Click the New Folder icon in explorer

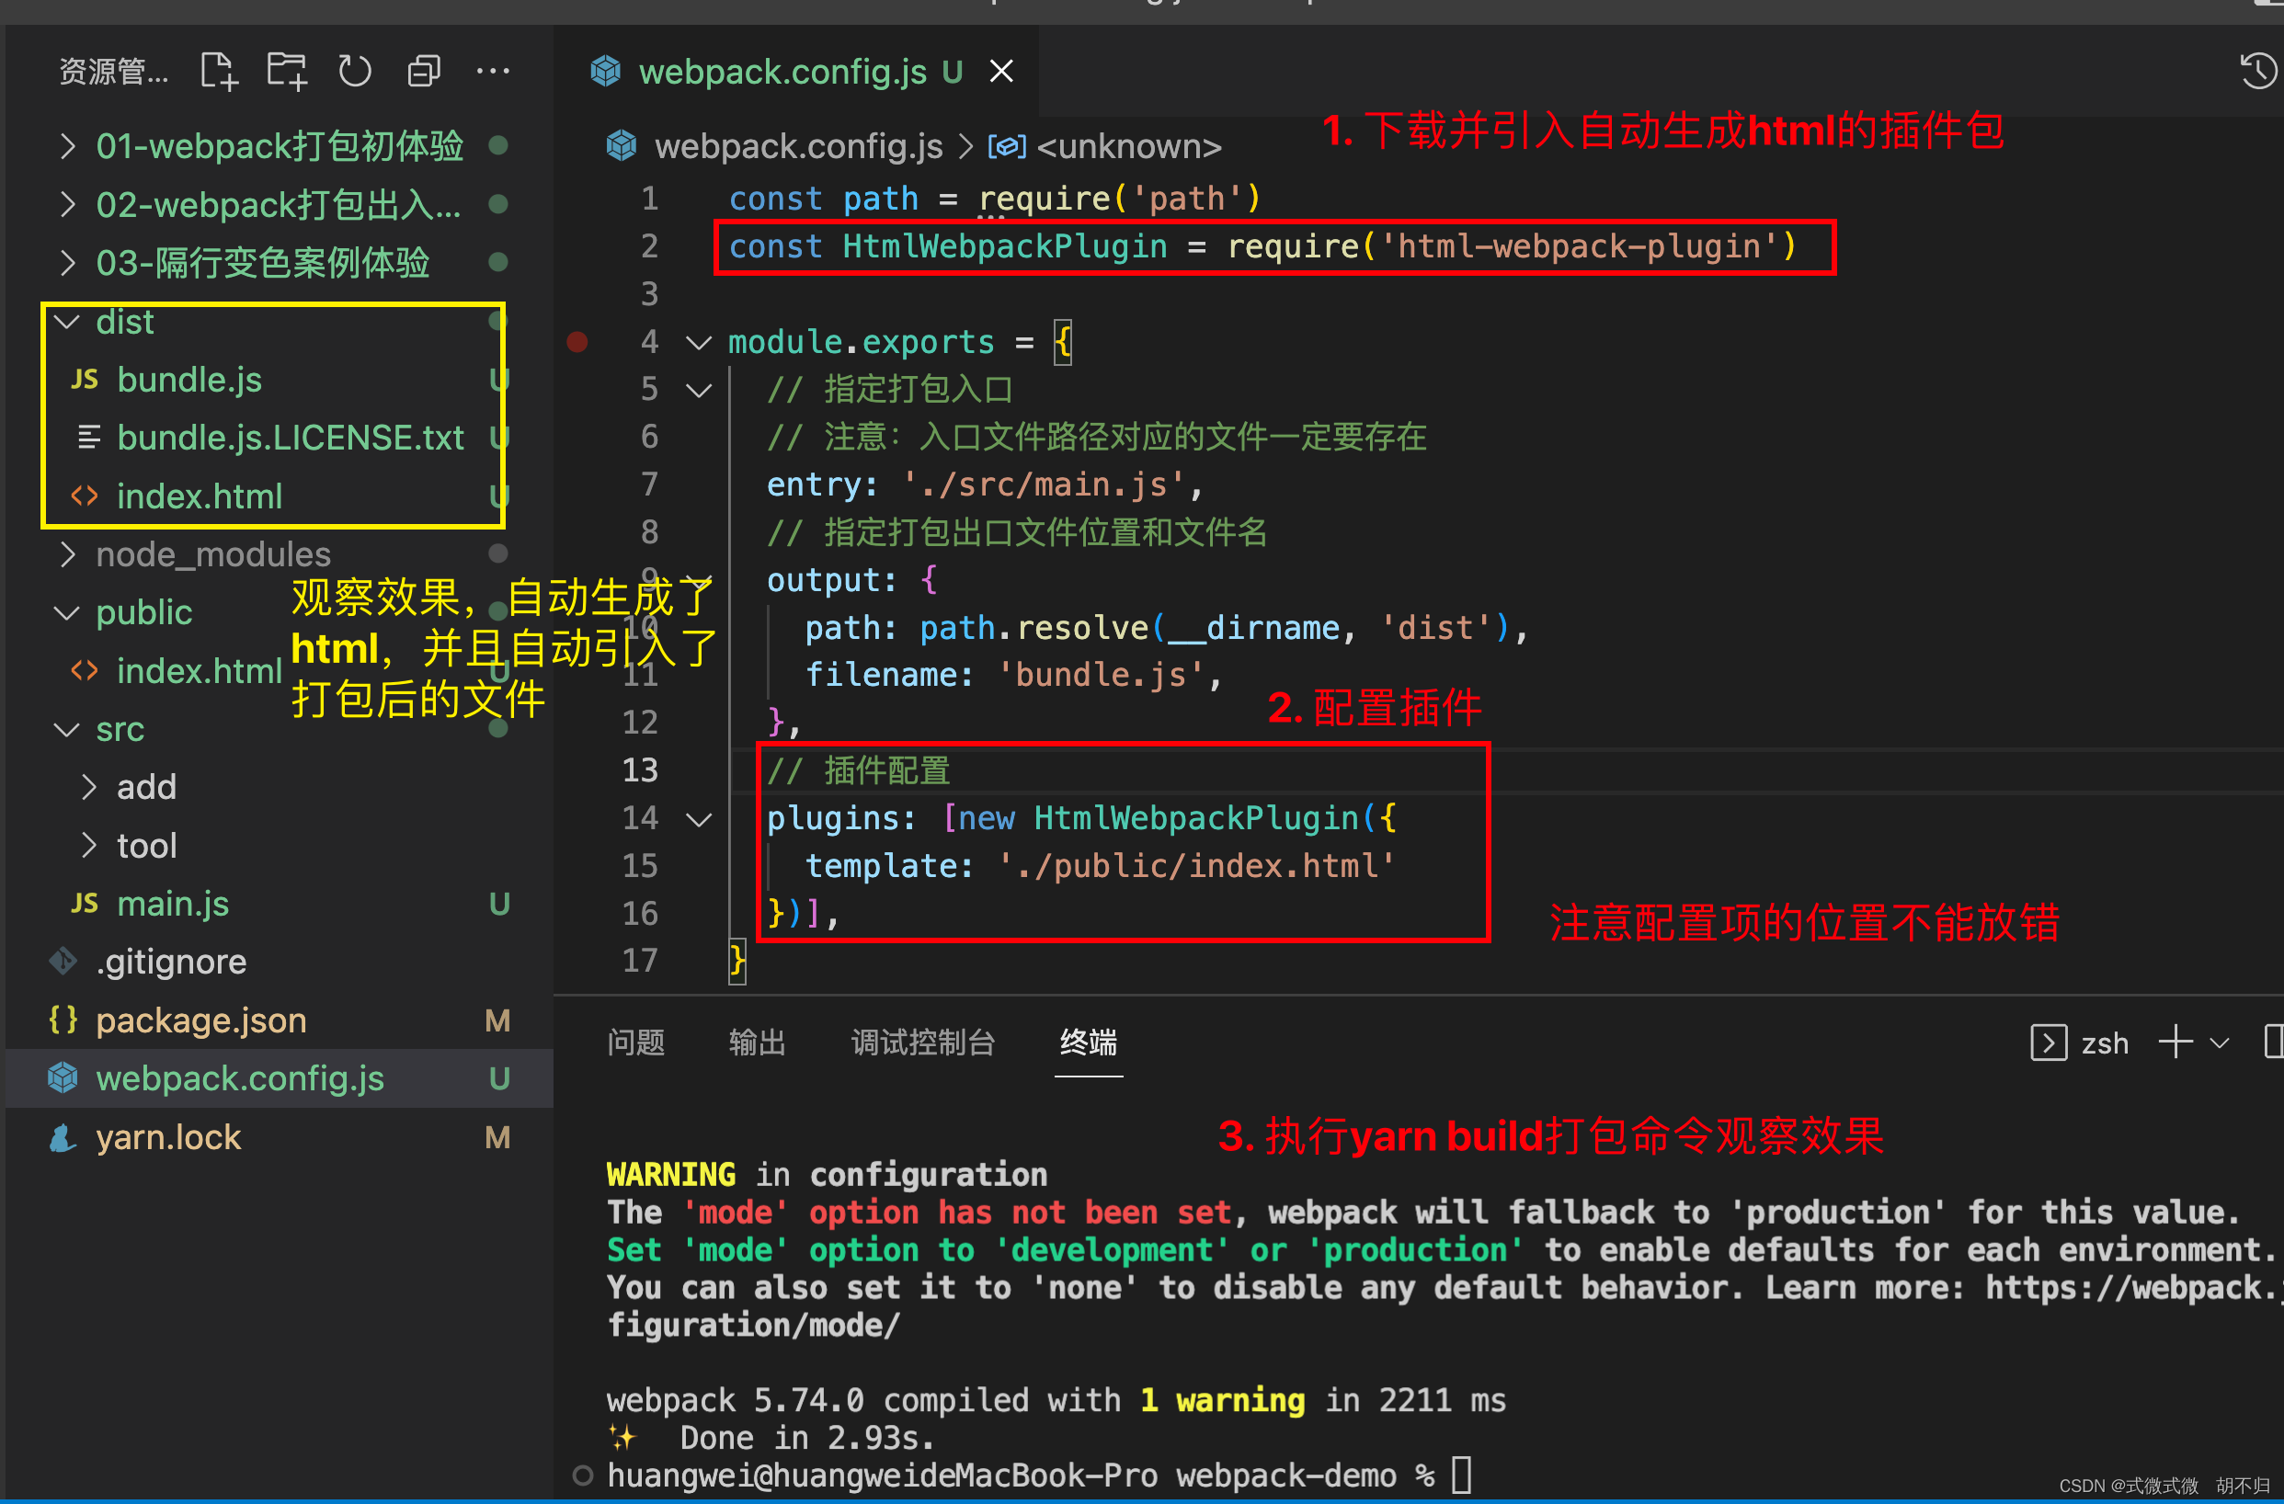(x=286, y=72)
